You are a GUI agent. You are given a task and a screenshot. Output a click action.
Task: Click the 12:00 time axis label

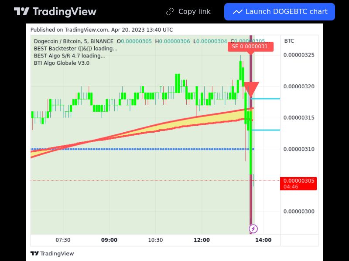(x=202, y=240)
